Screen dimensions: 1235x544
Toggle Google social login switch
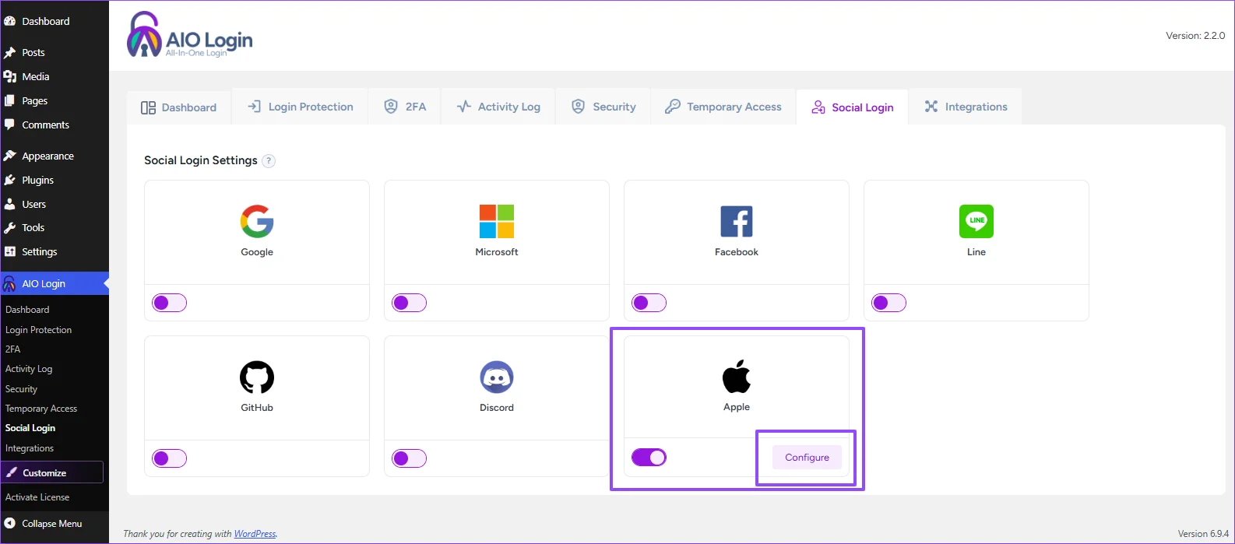[x=170, y=303]
